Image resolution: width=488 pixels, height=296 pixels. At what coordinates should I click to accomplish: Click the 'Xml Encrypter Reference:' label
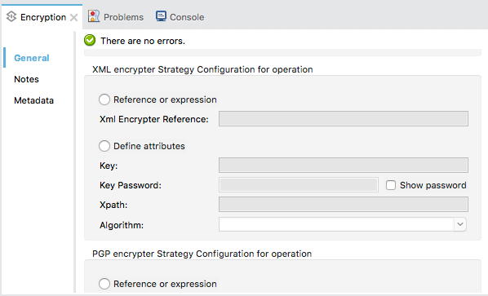click(x=154, y=119)
